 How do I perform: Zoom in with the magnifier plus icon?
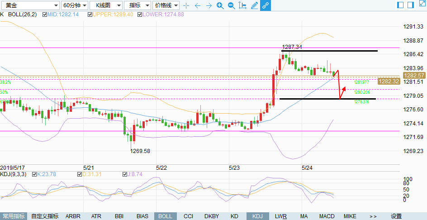tap(220, 5)
